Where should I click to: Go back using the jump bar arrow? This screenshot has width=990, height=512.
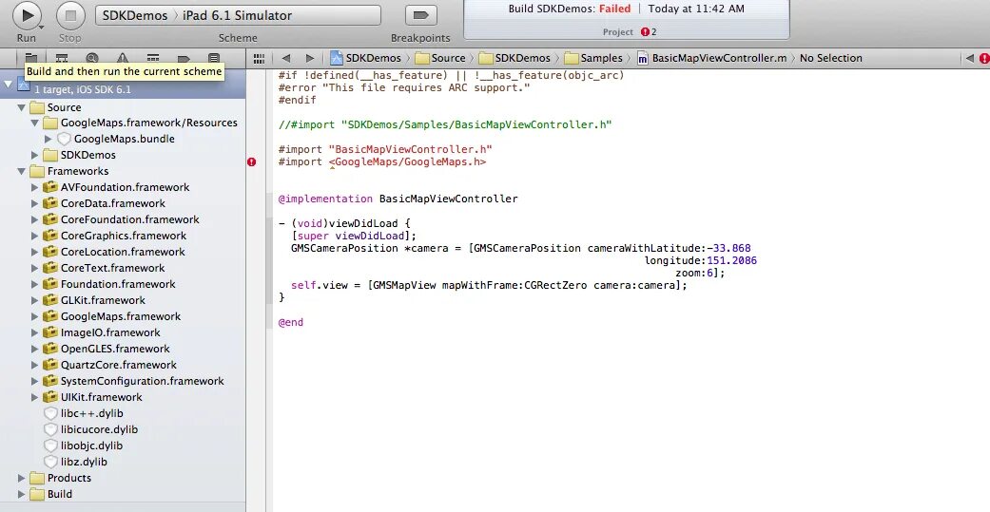286,58
